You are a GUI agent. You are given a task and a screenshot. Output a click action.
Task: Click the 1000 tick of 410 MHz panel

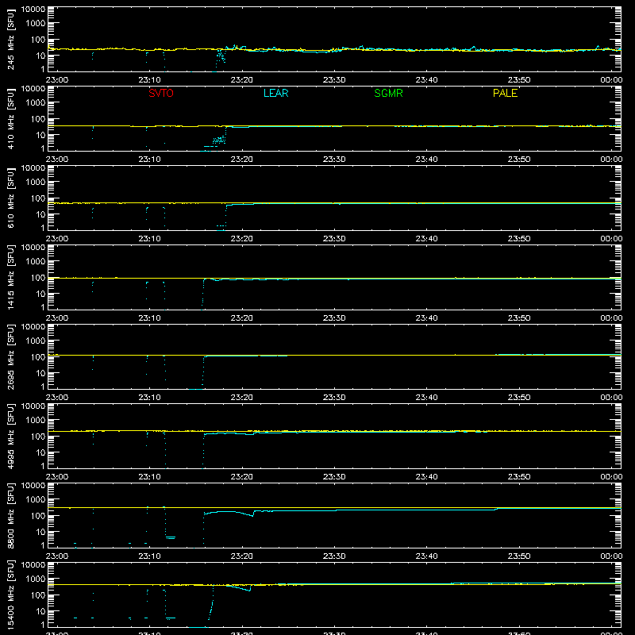point(36,103)
